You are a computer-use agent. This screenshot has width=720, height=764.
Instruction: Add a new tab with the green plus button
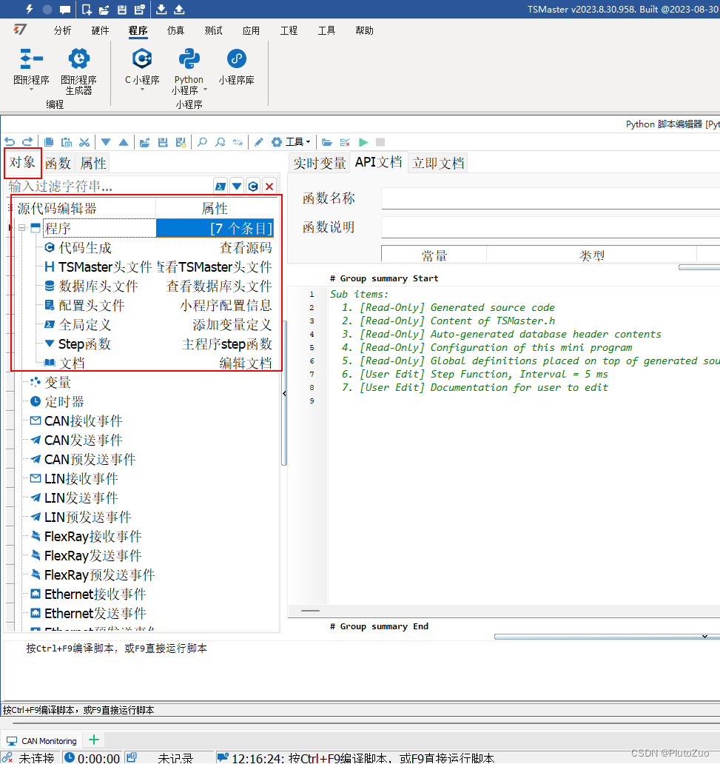pyautogui.click(x=93, y=740)
